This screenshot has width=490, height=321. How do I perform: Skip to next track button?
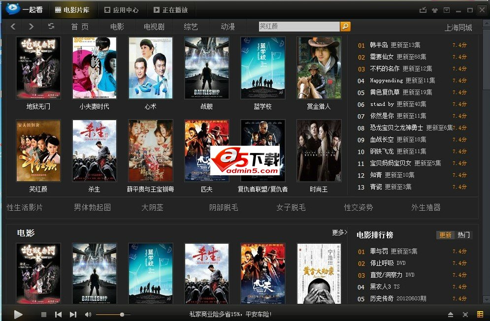[x=73, y=315]
